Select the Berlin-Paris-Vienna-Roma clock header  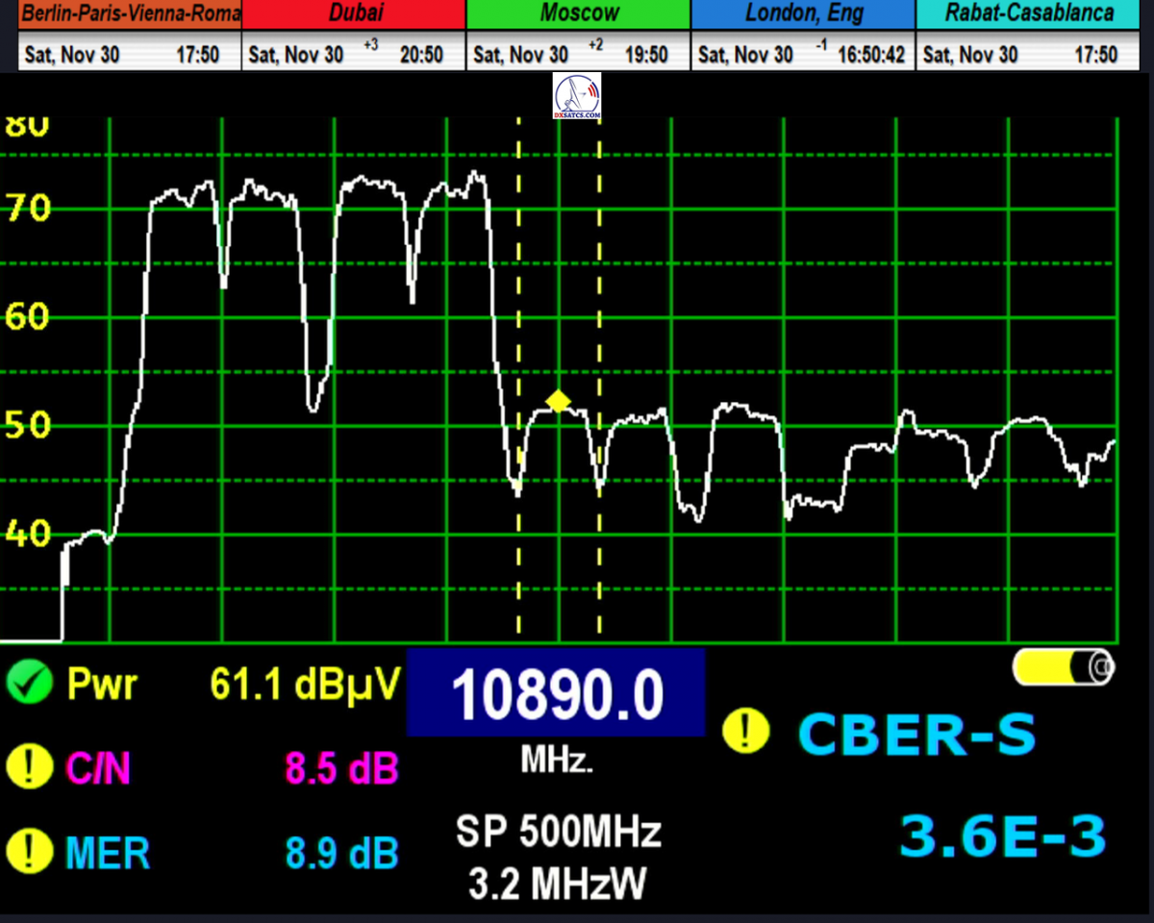pos(121,13)
